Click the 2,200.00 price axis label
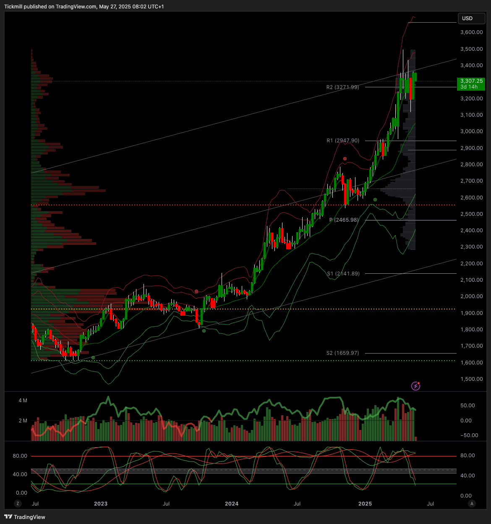This screenshot has width=491, height=524. (471, 264)
